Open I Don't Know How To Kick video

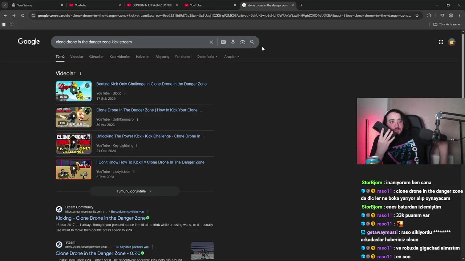pos(150,162)
